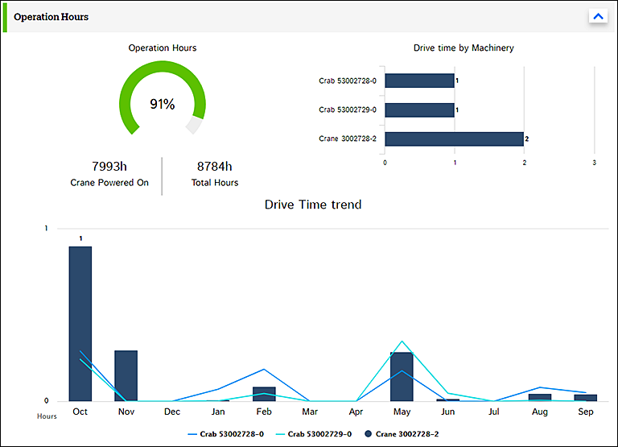Click the Operation Hours panel header title

(51, 17)
